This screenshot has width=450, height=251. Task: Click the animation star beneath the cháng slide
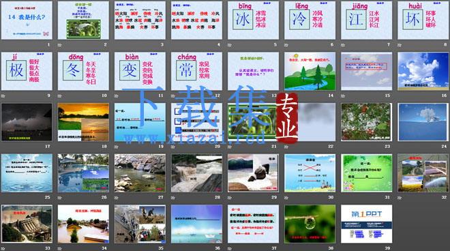pos(173,96)
